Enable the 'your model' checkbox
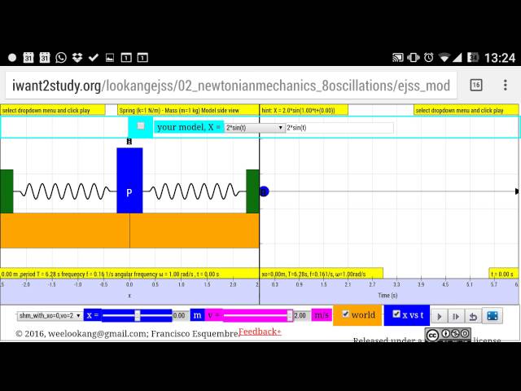The image size is (521, 391). (141, 125)
